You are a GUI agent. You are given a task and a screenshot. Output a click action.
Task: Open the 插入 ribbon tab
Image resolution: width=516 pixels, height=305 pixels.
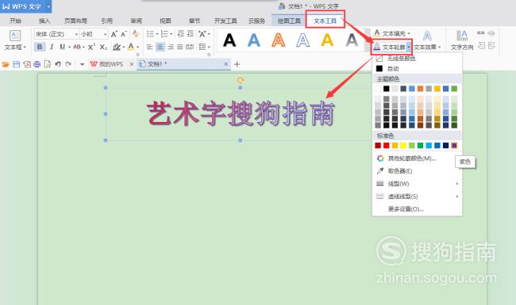(44, 21)
